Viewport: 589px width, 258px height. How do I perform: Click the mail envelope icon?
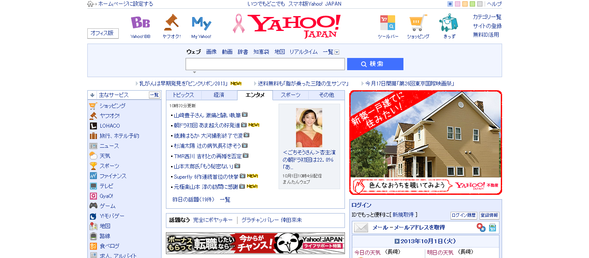pyautogui.click(x=361, y=227)
